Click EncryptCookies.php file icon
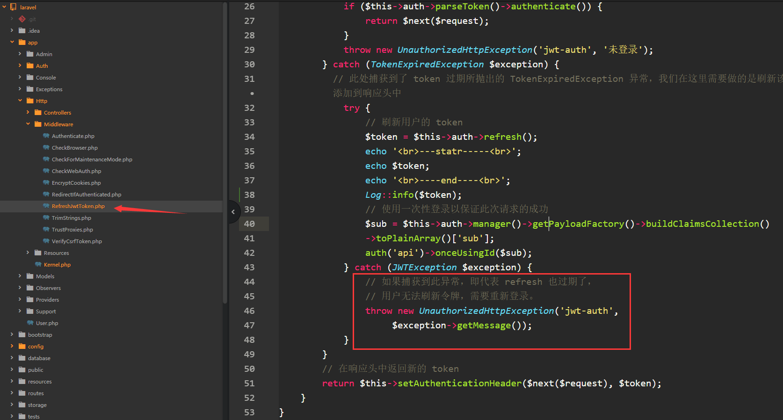Viewport: 783px width, 420px height. [x=46, y=182]
